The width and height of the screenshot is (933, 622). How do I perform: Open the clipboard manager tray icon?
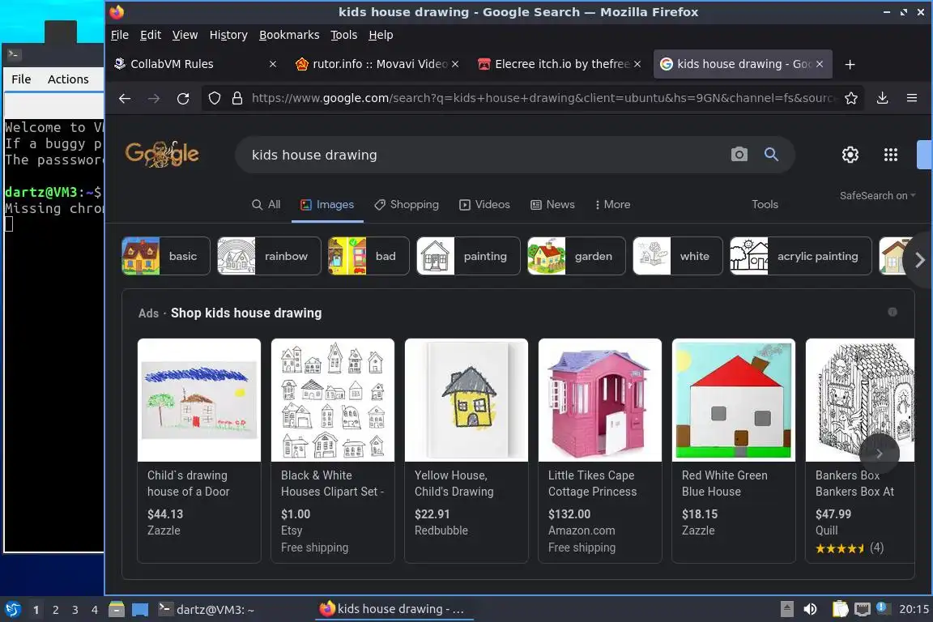(x=840, y=609)
